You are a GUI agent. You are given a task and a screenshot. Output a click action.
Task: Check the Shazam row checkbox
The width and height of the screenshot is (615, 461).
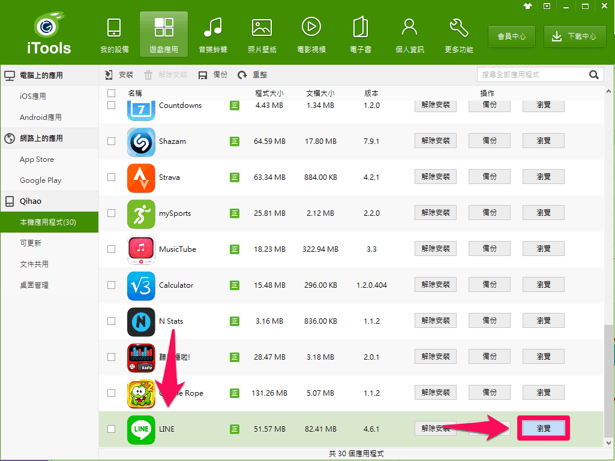point(112,141)
